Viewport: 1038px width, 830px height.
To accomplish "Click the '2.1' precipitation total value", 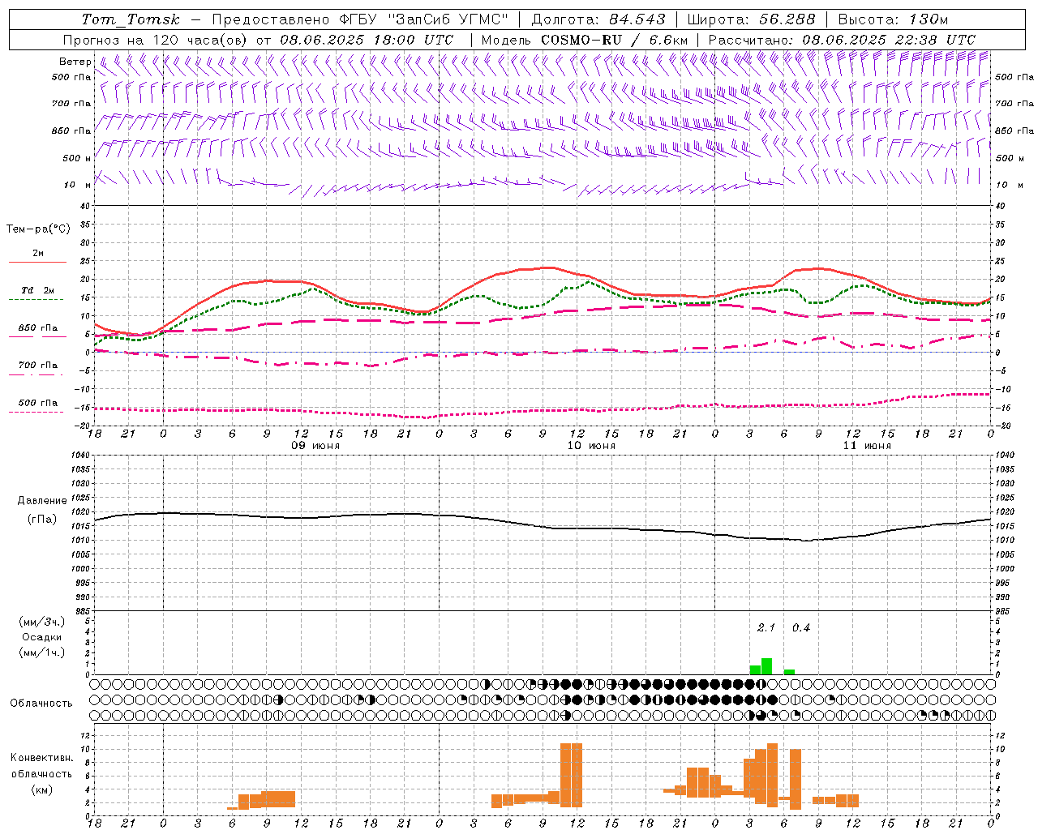I will (x=766, y=627).
